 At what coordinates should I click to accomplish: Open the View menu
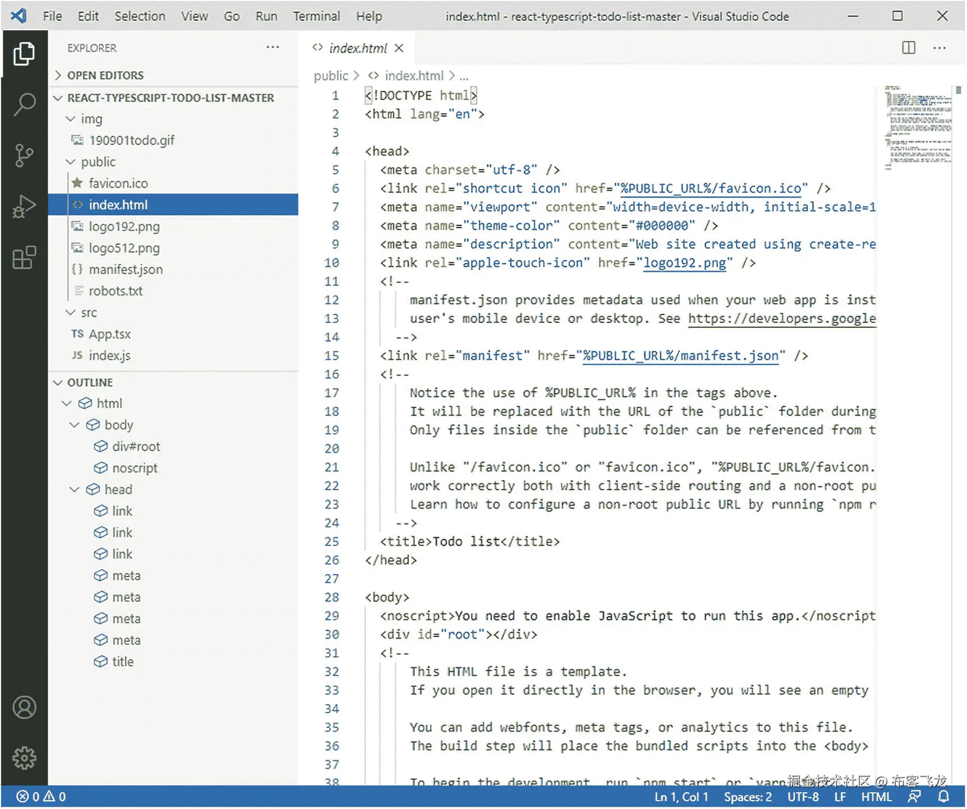(x=194, y=16)
